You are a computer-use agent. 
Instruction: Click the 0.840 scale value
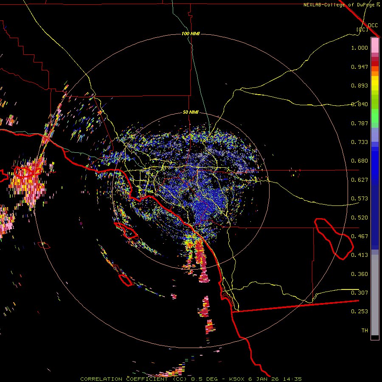point(360,104)
